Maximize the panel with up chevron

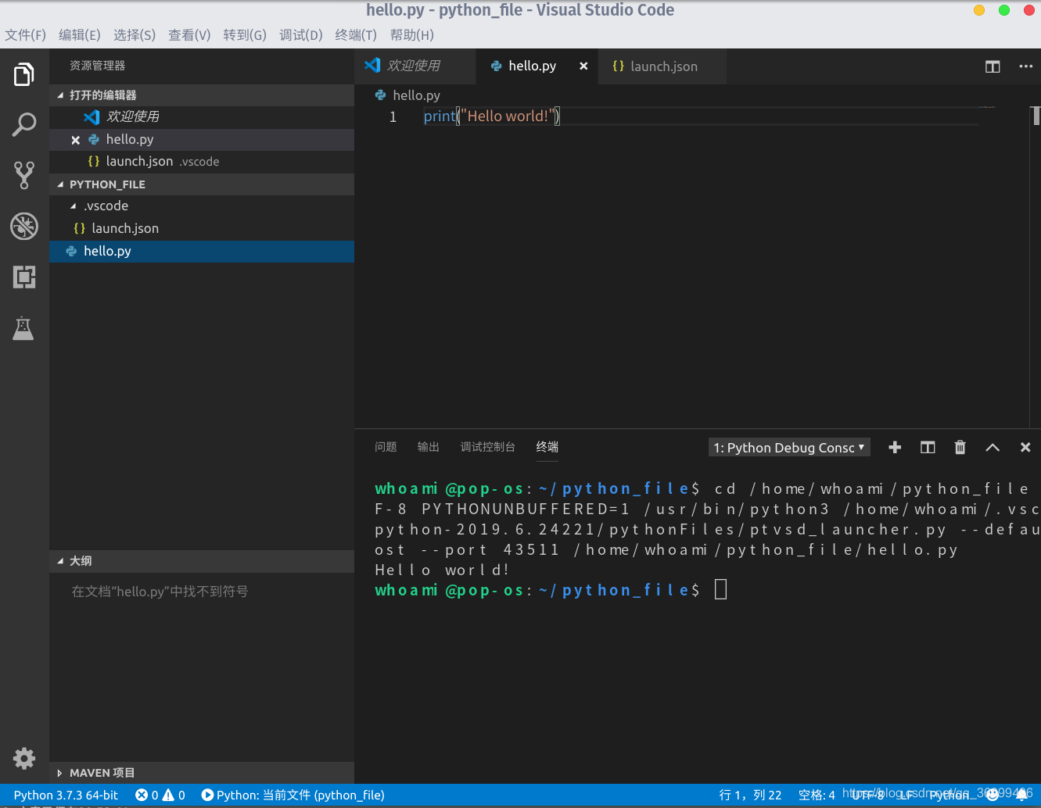pyautogui.click(x=993, y=447)
